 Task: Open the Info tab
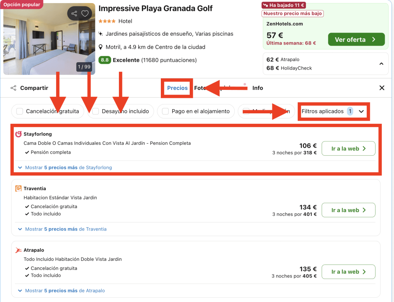257,88
